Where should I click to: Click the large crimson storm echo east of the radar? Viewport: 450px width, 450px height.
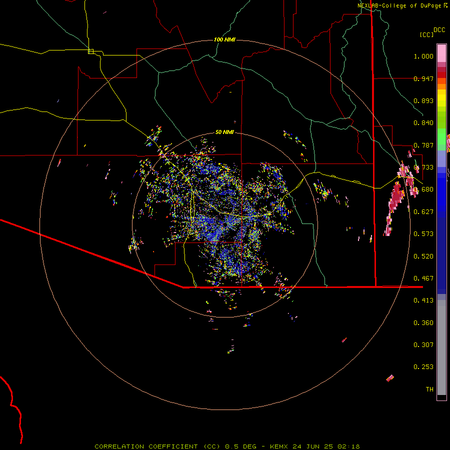396,198
